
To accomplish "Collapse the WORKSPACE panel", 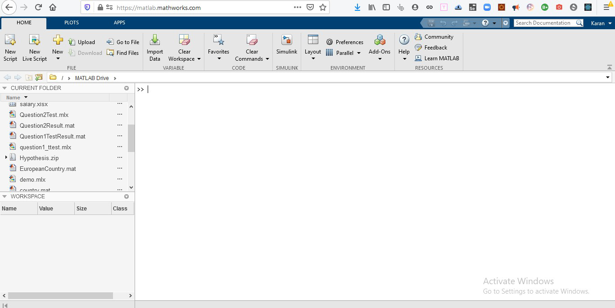I will pos(5,196).
